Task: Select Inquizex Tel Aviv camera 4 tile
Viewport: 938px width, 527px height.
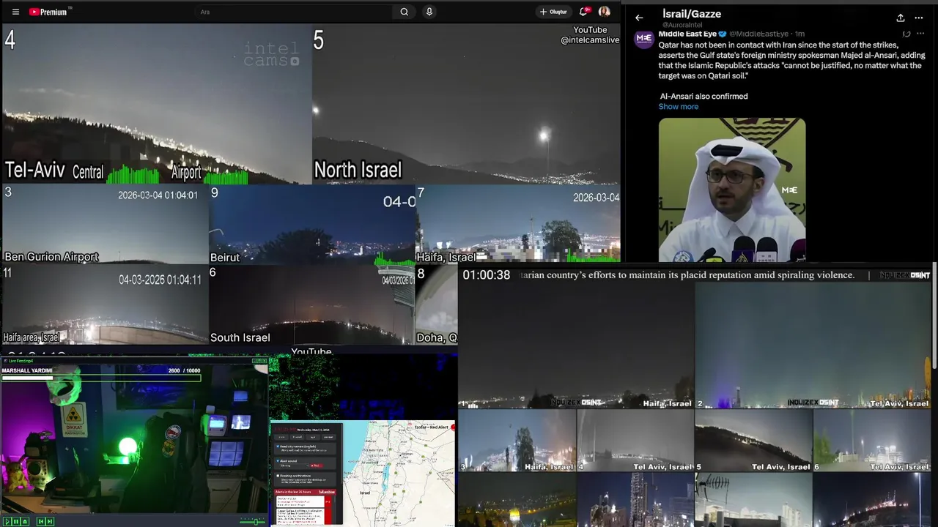Action: [635, 440]
